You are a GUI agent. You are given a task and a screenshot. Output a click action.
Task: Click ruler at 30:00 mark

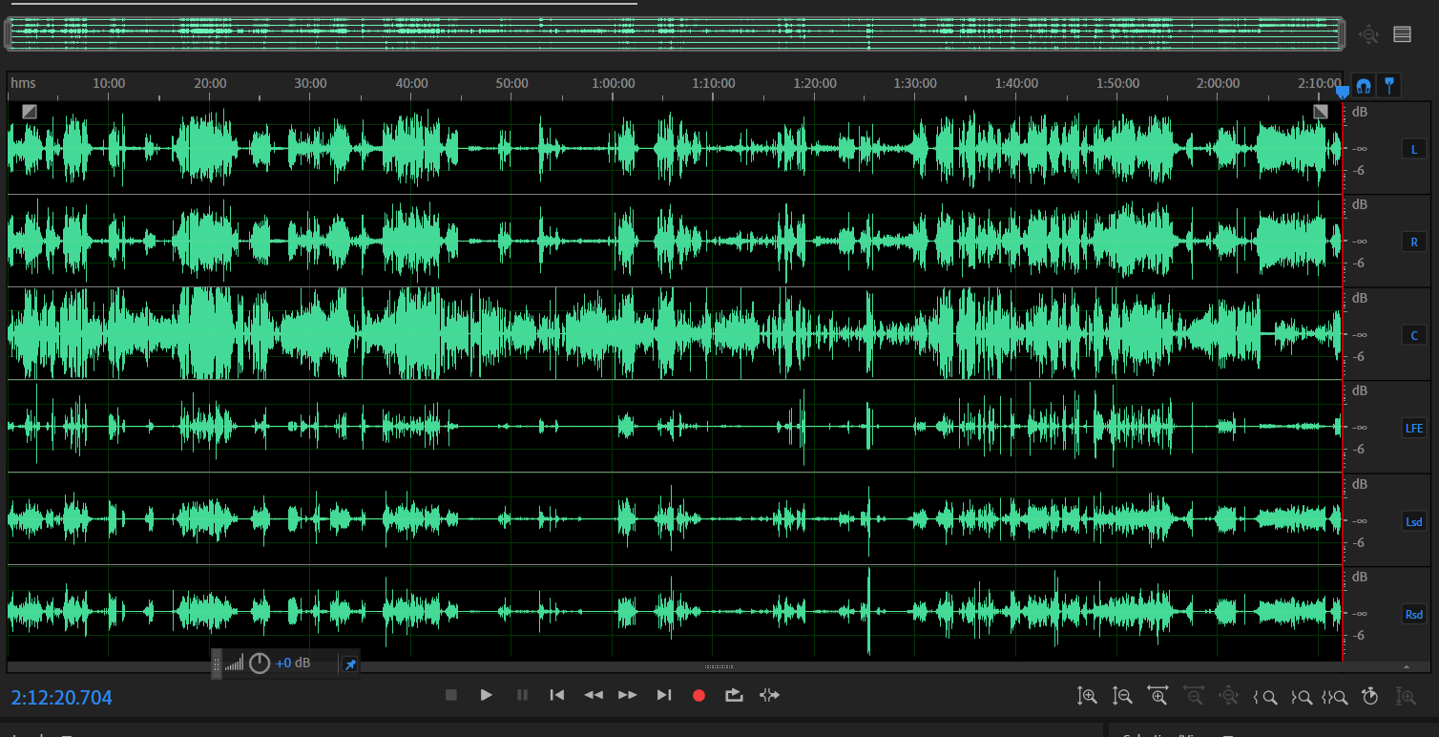tap(310, 83)
